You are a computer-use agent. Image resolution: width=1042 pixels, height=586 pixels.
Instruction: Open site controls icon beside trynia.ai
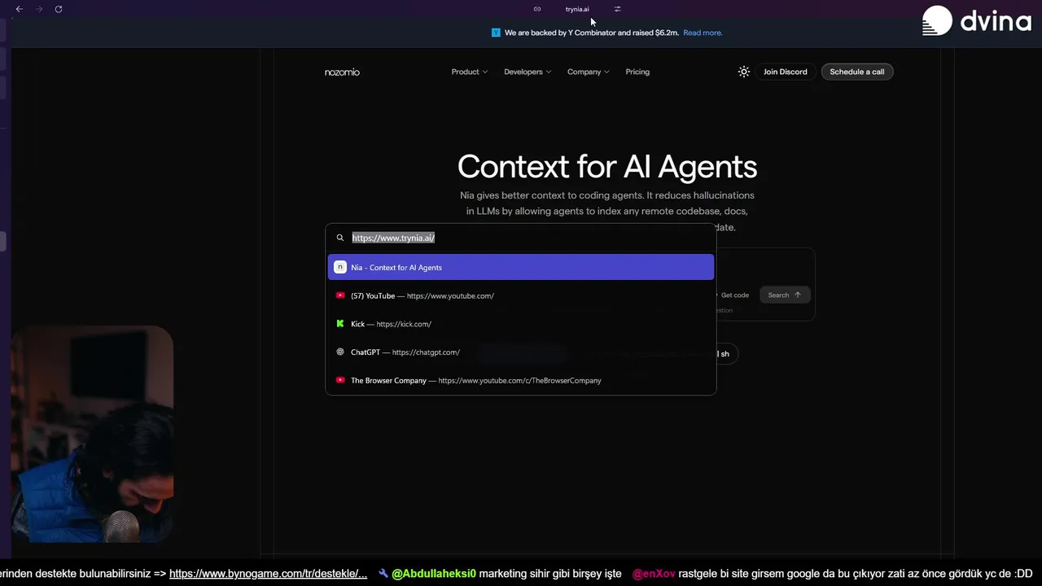click(617, 9)
